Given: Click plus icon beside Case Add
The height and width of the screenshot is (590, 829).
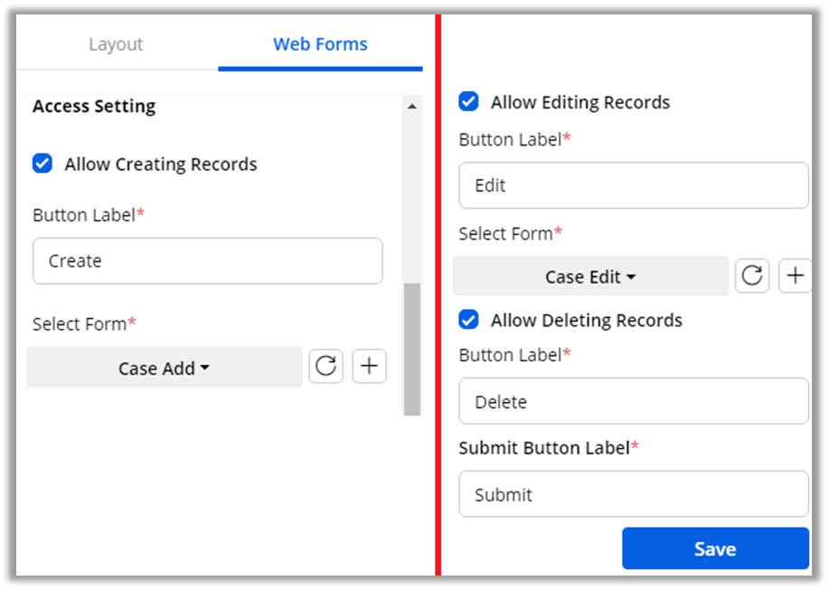Looking at the screenshot, I should (369, 367).
